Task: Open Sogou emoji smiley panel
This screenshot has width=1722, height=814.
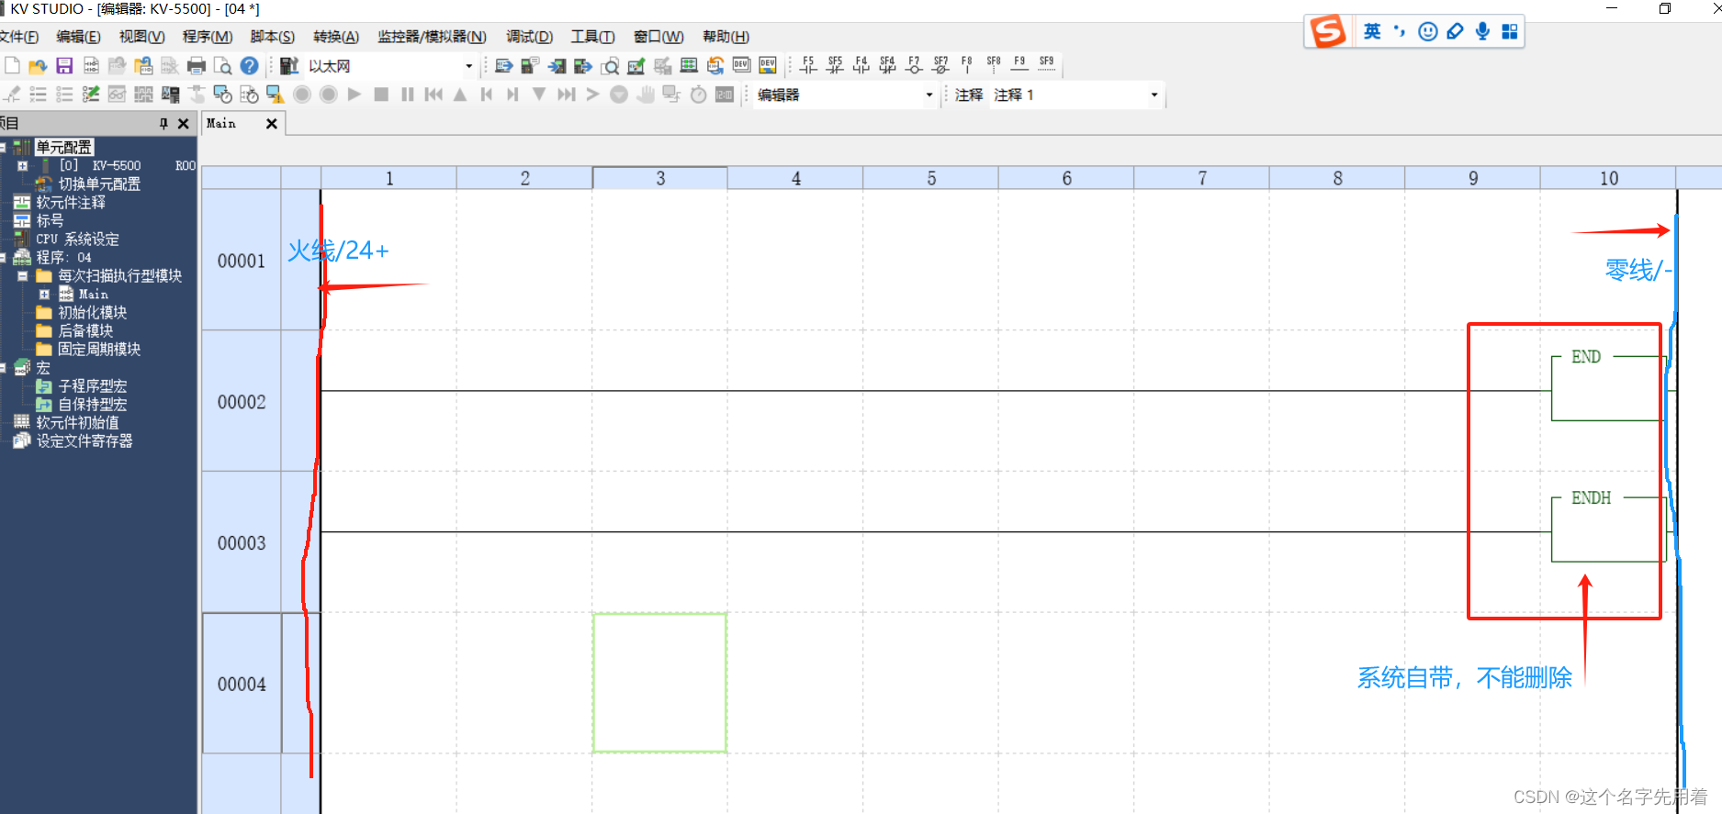Action: coord(1428,31)
